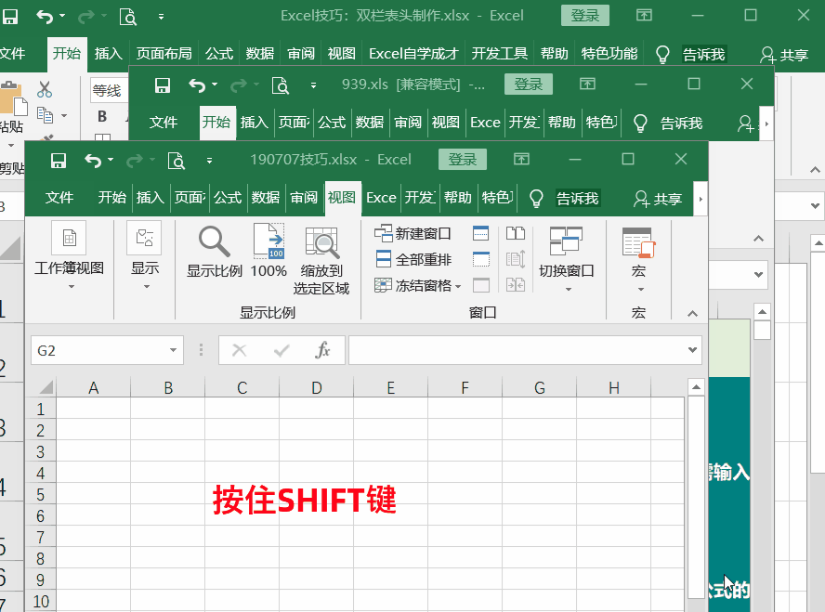Open print preview in 939.xls window
The width and height of the screenshot is (825, 612).
pos(280,85)
